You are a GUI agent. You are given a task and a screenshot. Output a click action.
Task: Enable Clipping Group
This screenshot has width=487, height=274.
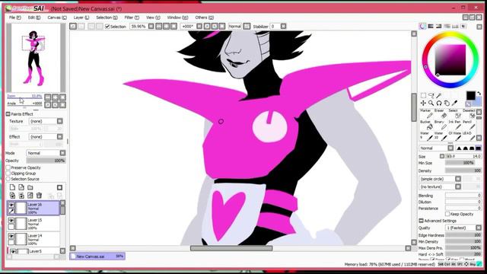8,174
